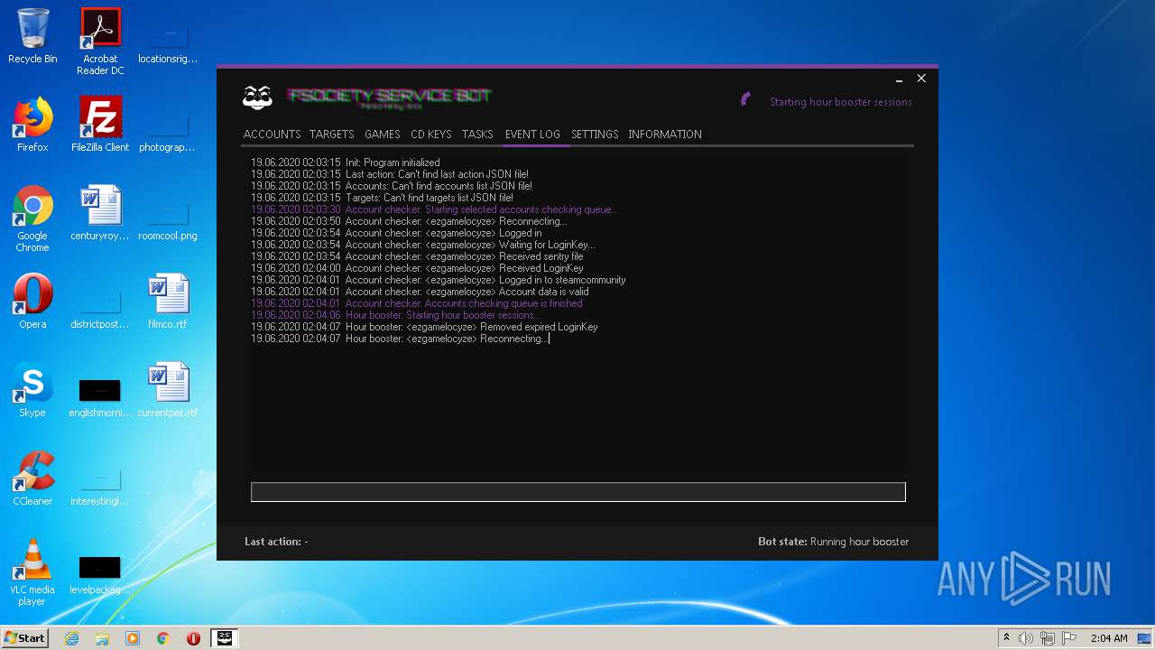Click the 'Last action: -' status label
Viewport: 1155px width, 650px height.
coord(276,542)
